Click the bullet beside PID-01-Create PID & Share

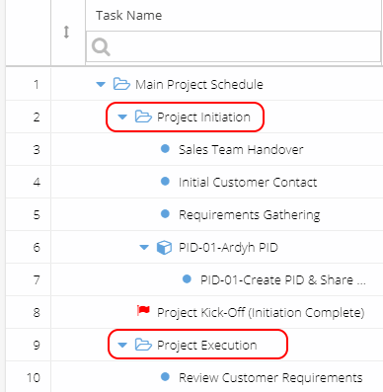click(187, 279)
